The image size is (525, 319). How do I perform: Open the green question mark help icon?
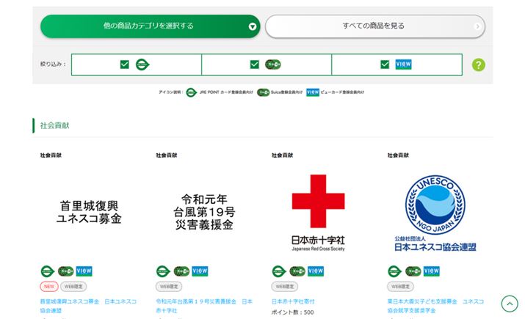479,65
